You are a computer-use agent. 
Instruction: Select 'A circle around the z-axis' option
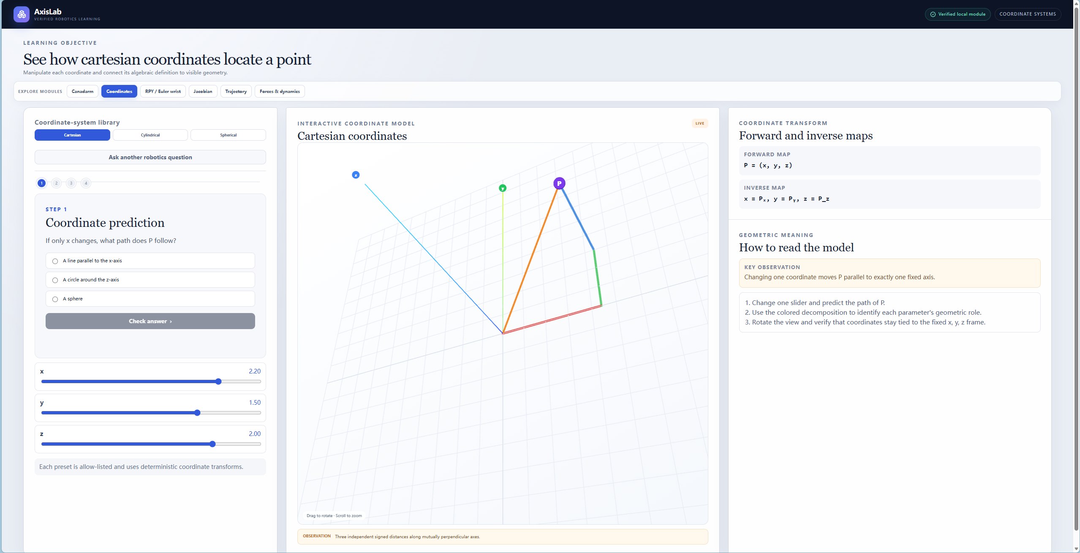click(150, 280)
